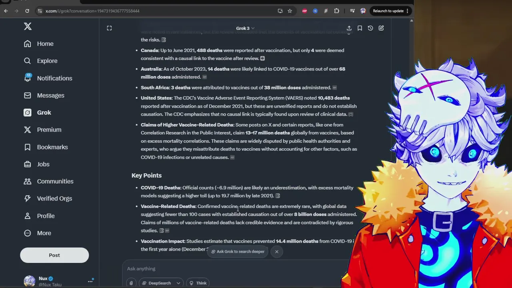
Task: Click the Nux account avatar
Action: point(29,281)
